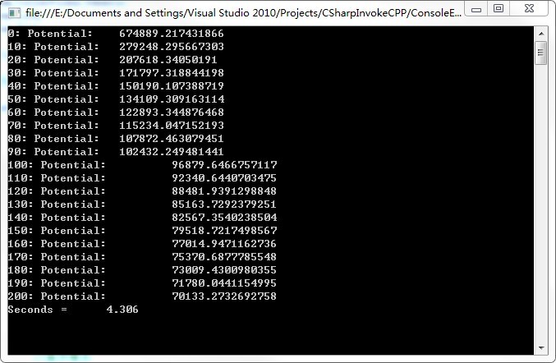Click the value 96879.6466757117

pos(224,164)
